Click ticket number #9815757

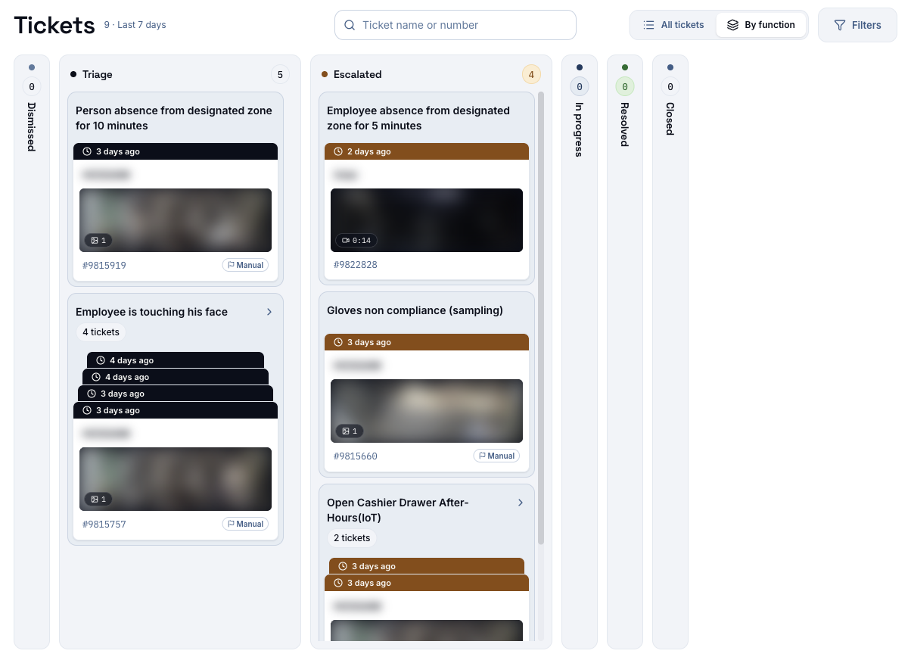(104, 525)
